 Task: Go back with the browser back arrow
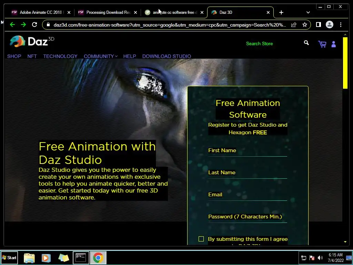click(12, 24)
